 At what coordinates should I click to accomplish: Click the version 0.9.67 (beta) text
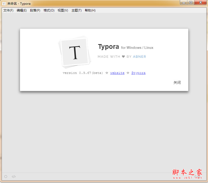pyautogui.click(x=83, y=73)
